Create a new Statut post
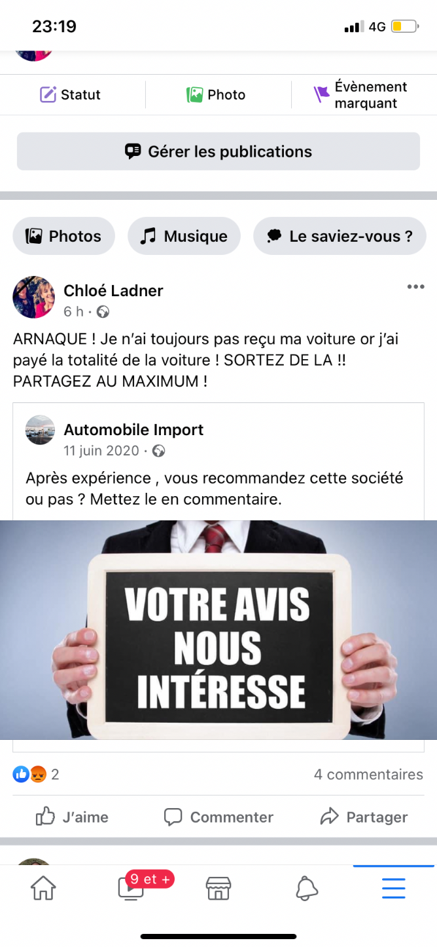Image resolution: width=437 pixels, height=947 pixels. click(x=70, y=94)
